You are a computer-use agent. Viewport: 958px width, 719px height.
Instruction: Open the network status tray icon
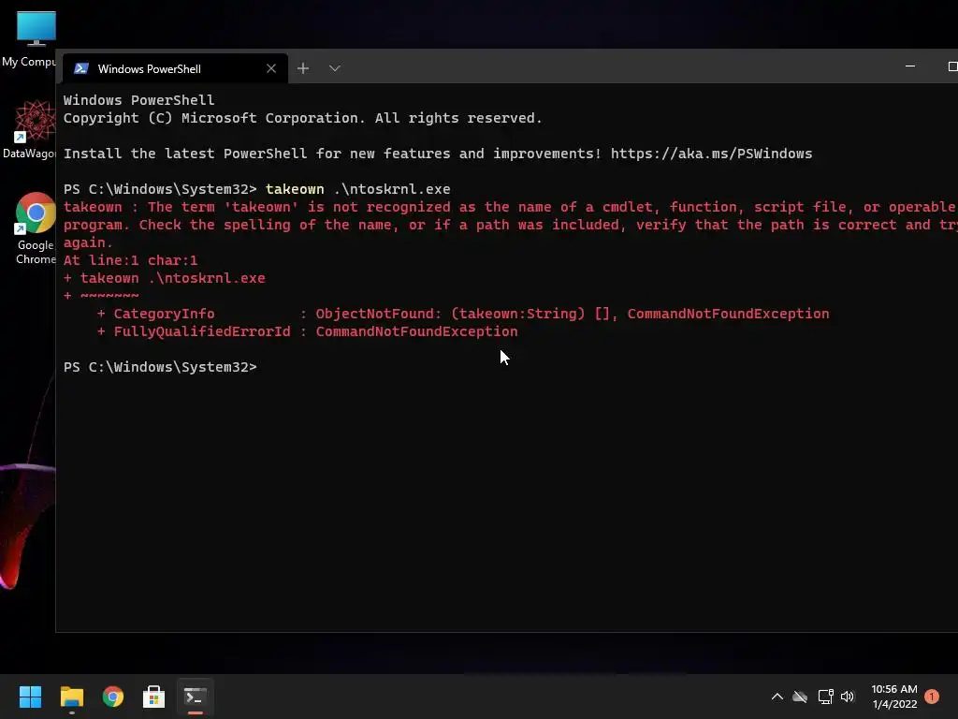tap(825, 697)
